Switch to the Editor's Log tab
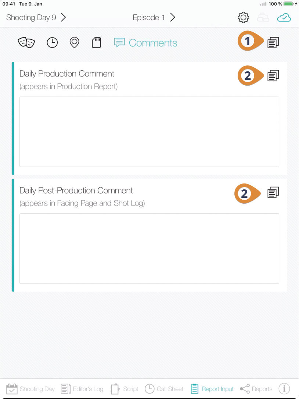Screen dimensions: 299x399 click(82, 389)
